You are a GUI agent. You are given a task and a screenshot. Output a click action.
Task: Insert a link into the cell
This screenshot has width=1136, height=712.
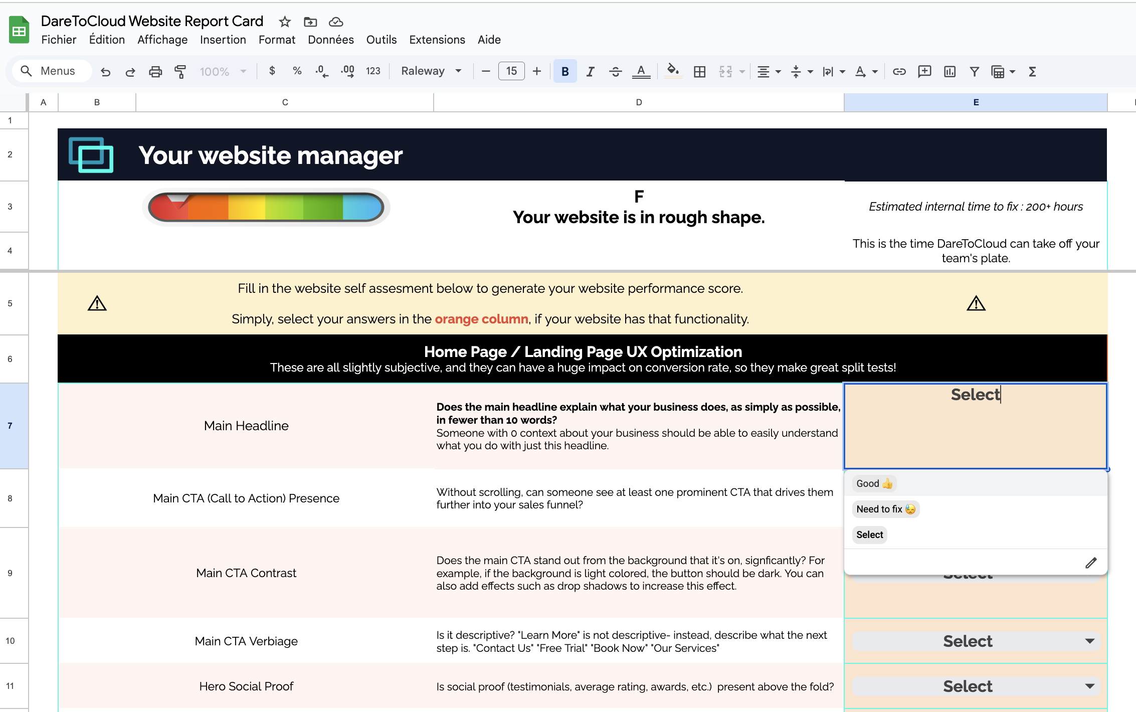[x=899, y=72]
